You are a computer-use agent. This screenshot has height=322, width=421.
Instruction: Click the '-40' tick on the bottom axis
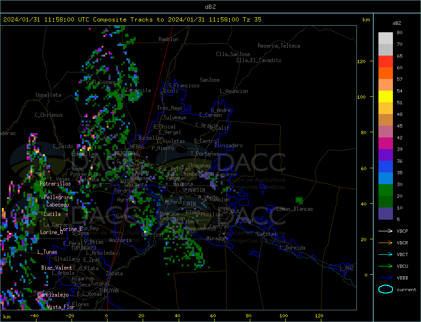34,315
